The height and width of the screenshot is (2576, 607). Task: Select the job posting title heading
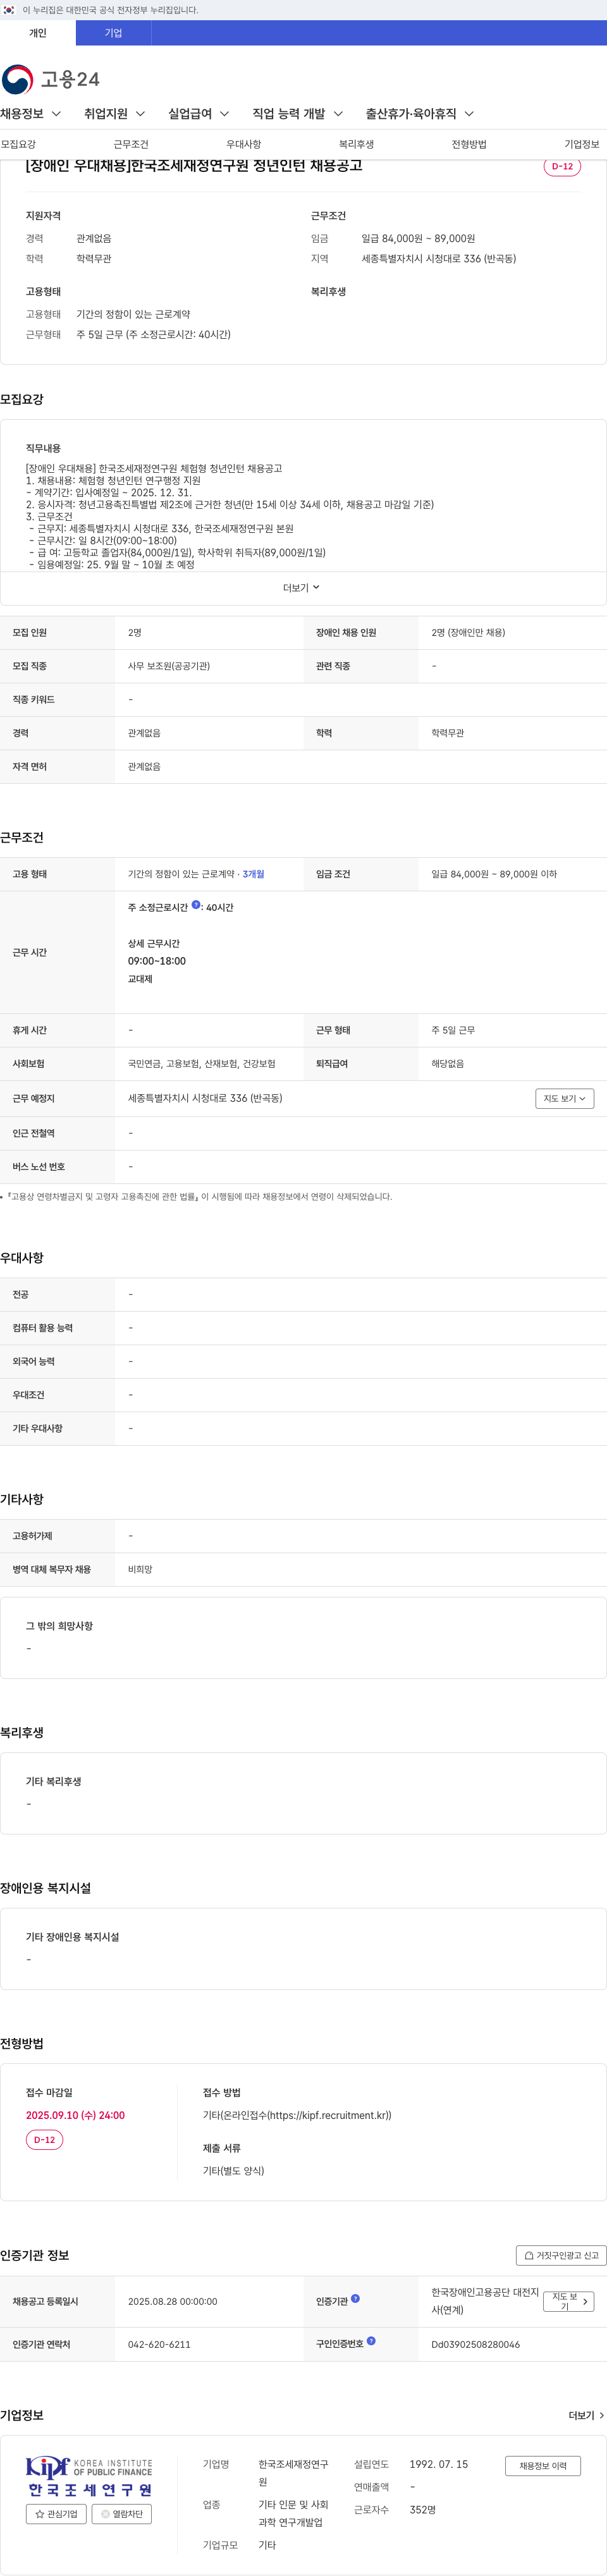pyautogui.click(x=194, y=165)
